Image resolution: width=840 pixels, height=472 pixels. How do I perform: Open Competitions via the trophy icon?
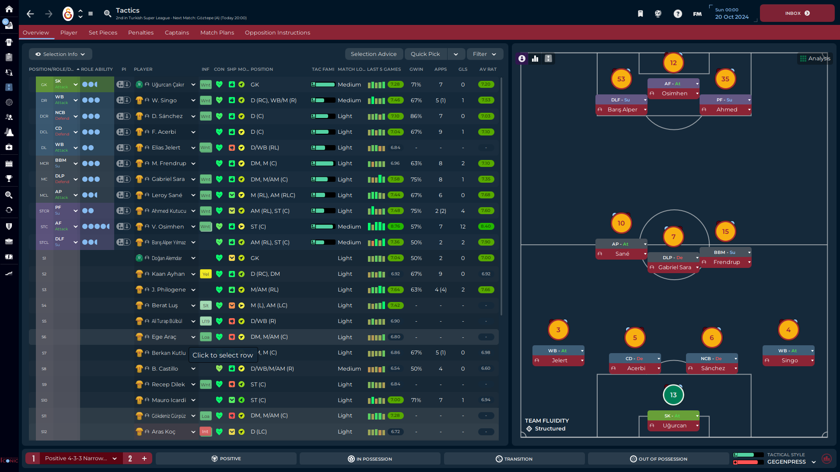(x=9, y=179)
